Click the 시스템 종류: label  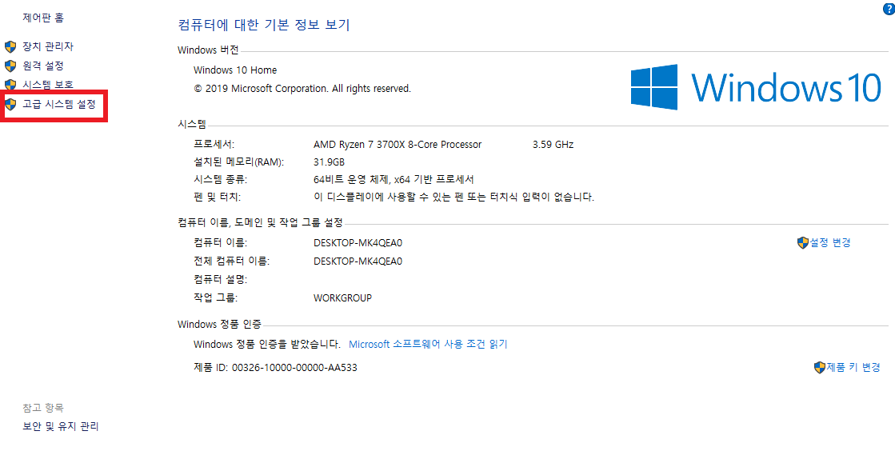(x=220, y=180)
